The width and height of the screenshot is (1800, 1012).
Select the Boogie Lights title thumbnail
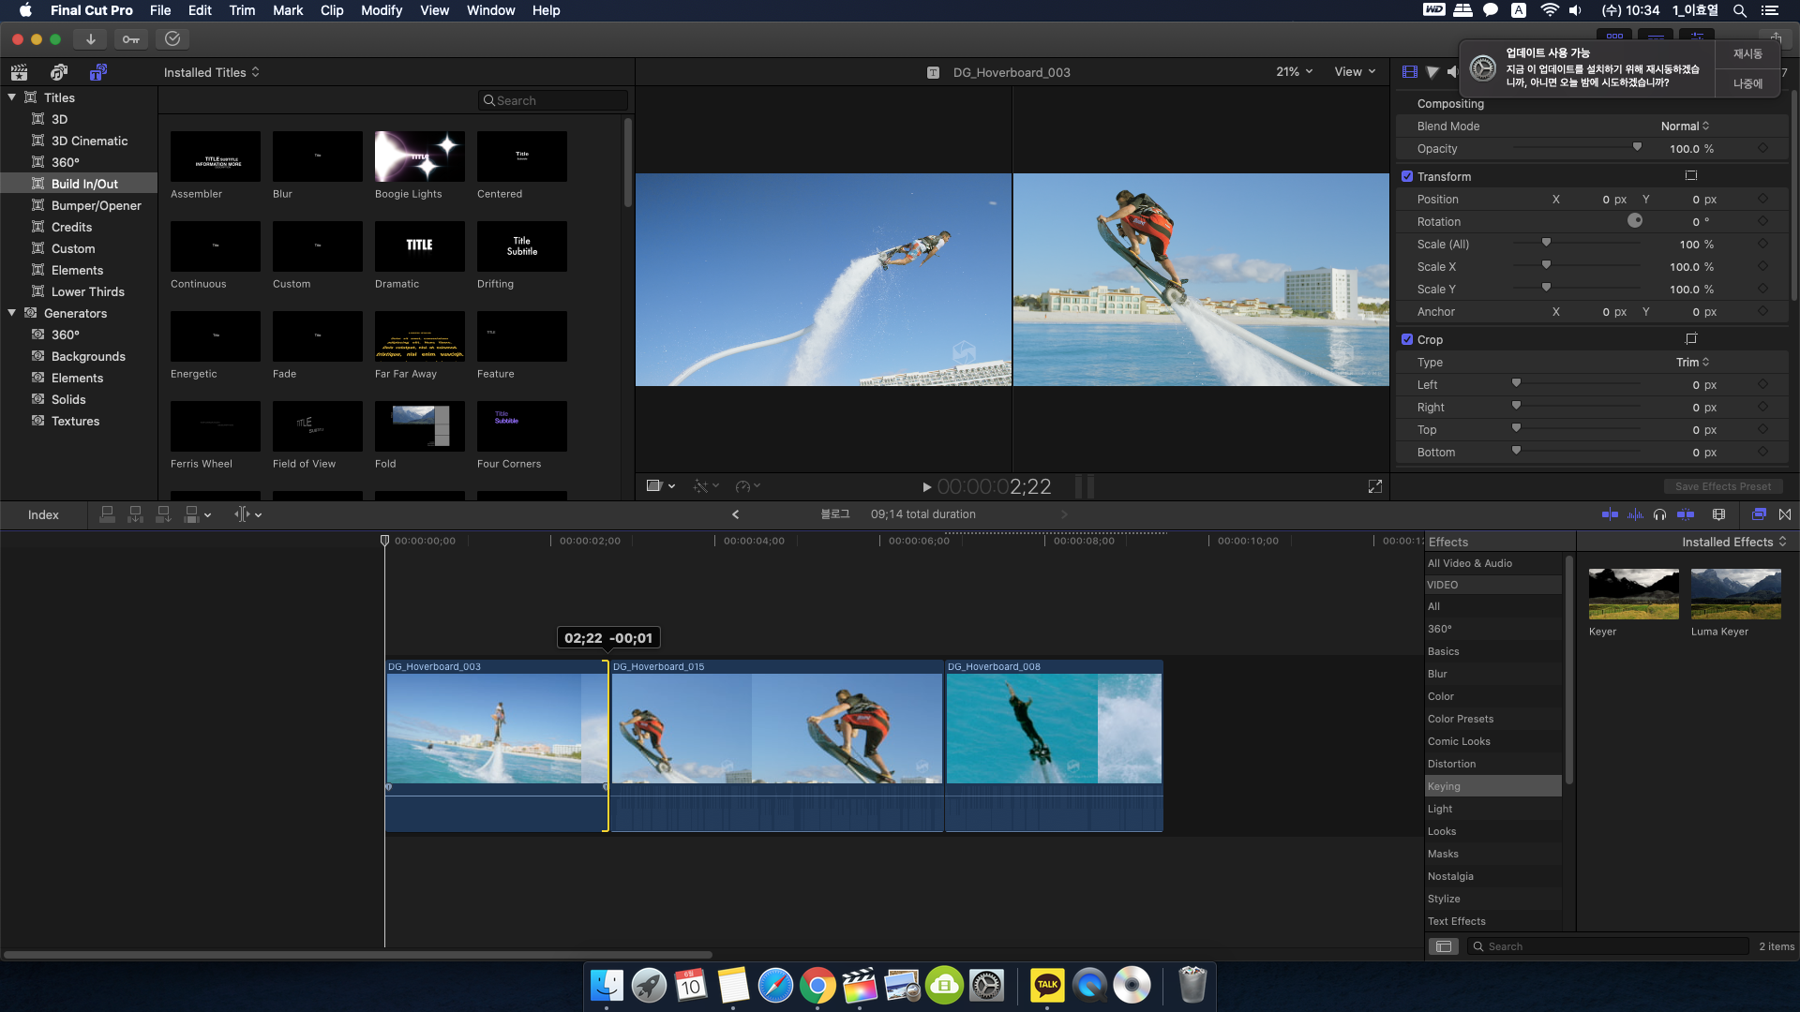tap(419, 156)
